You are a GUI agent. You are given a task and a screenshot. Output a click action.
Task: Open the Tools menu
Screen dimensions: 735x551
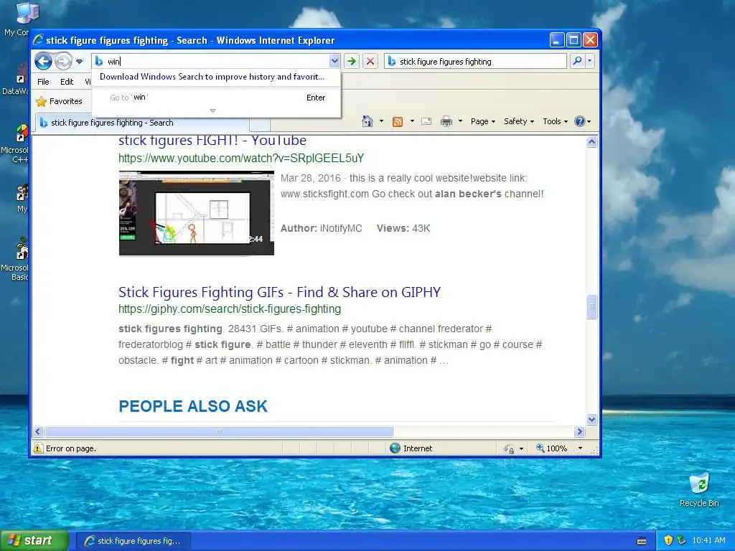[x=556, y=121]
